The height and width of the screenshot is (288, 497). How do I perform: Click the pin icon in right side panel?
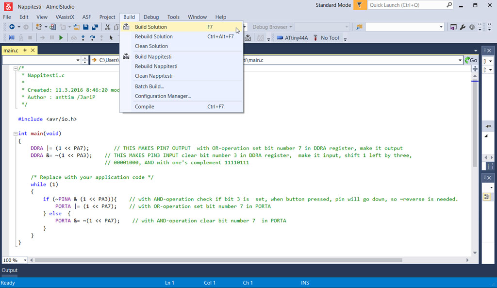[x=488, y=126]
